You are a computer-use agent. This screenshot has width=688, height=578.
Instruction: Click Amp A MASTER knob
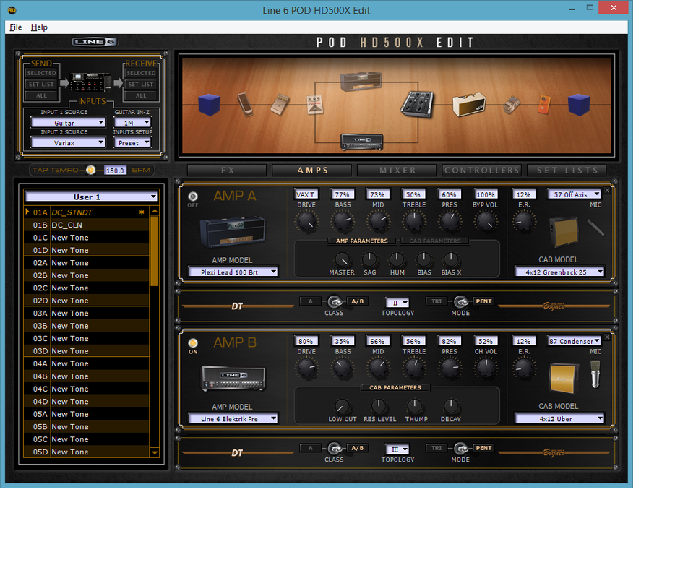click(342, 260)
